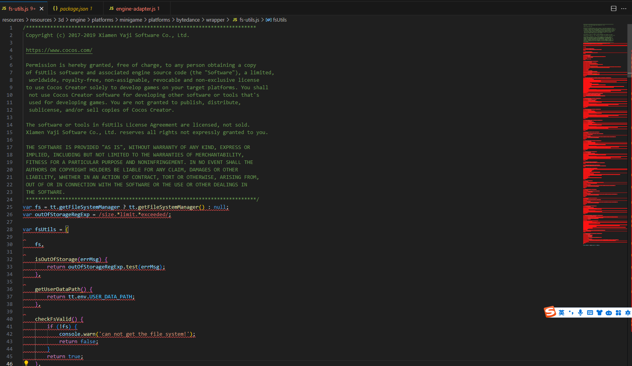
Task: Click the Sogou input method logo
Action: 550,312
